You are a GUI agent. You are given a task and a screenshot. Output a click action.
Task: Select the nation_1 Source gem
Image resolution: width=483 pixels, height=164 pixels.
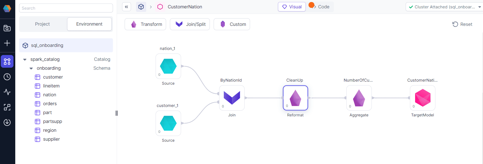tap(168, 66)
